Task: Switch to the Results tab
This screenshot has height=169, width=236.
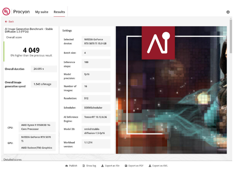Action: tap(59, 12)
